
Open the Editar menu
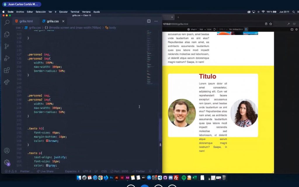(x=30, y=12)
